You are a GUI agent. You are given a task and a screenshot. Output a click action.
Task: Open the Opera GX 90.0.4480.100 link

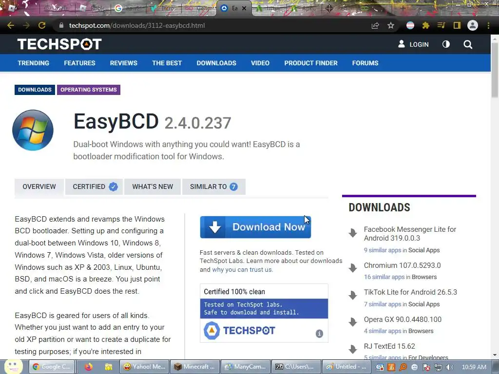tap(403, 319)
